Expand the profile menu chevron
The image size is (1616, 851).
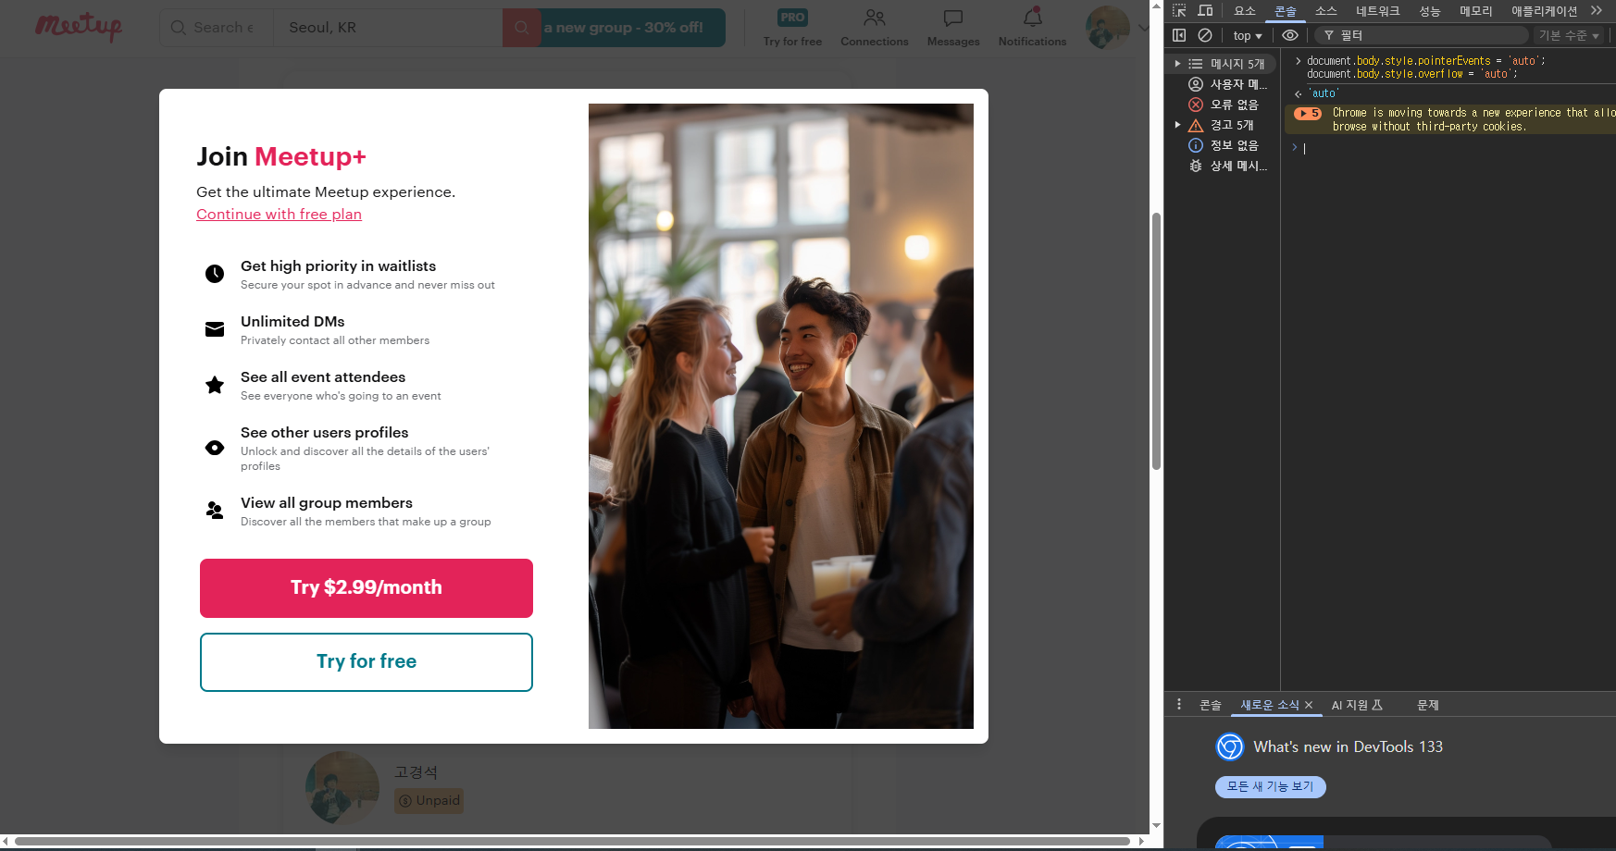pyautogui.click(x=1143, y=28)
